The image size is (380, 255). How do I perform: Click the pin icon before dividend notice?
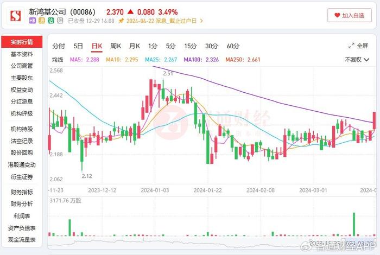tap(121, 21)
